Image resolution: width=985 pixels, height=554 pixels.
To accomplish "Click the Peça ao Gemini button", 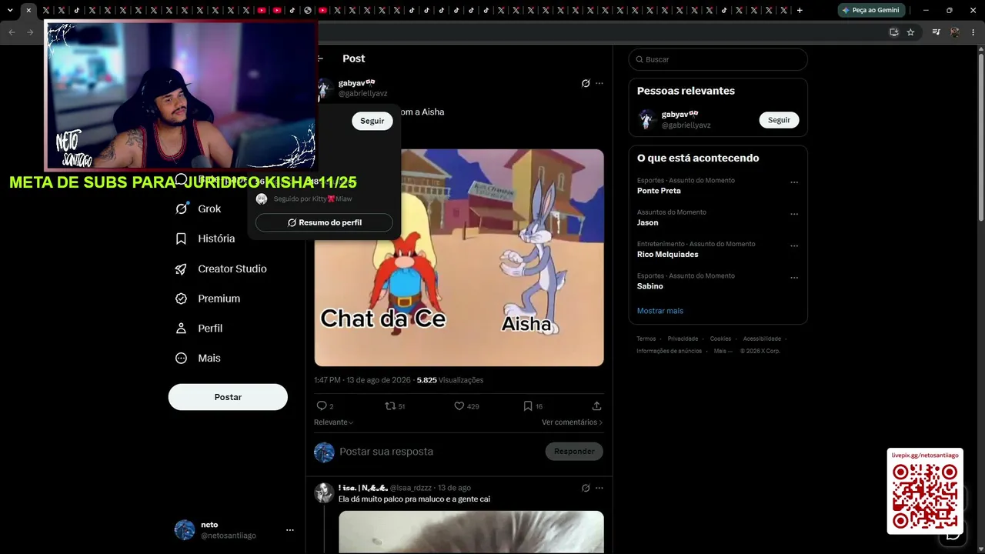I will [x=871, y=10].
